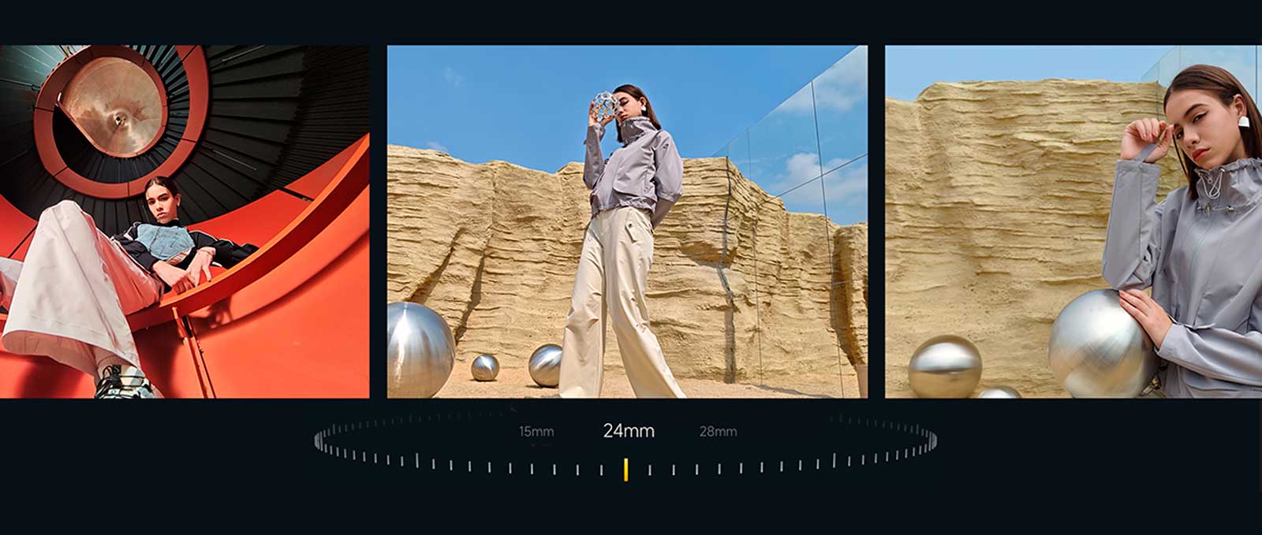Open the spiral staircase photo on the left

click(184, 221)
